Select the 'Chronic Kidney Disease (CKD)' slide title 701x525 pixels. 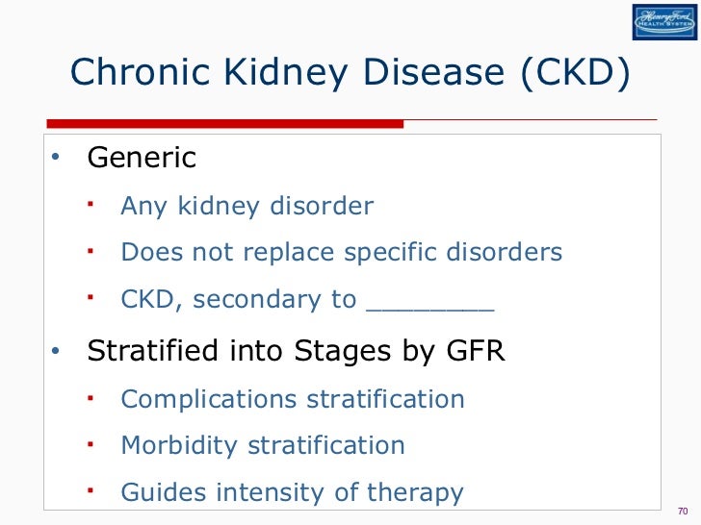coord(350,74)
